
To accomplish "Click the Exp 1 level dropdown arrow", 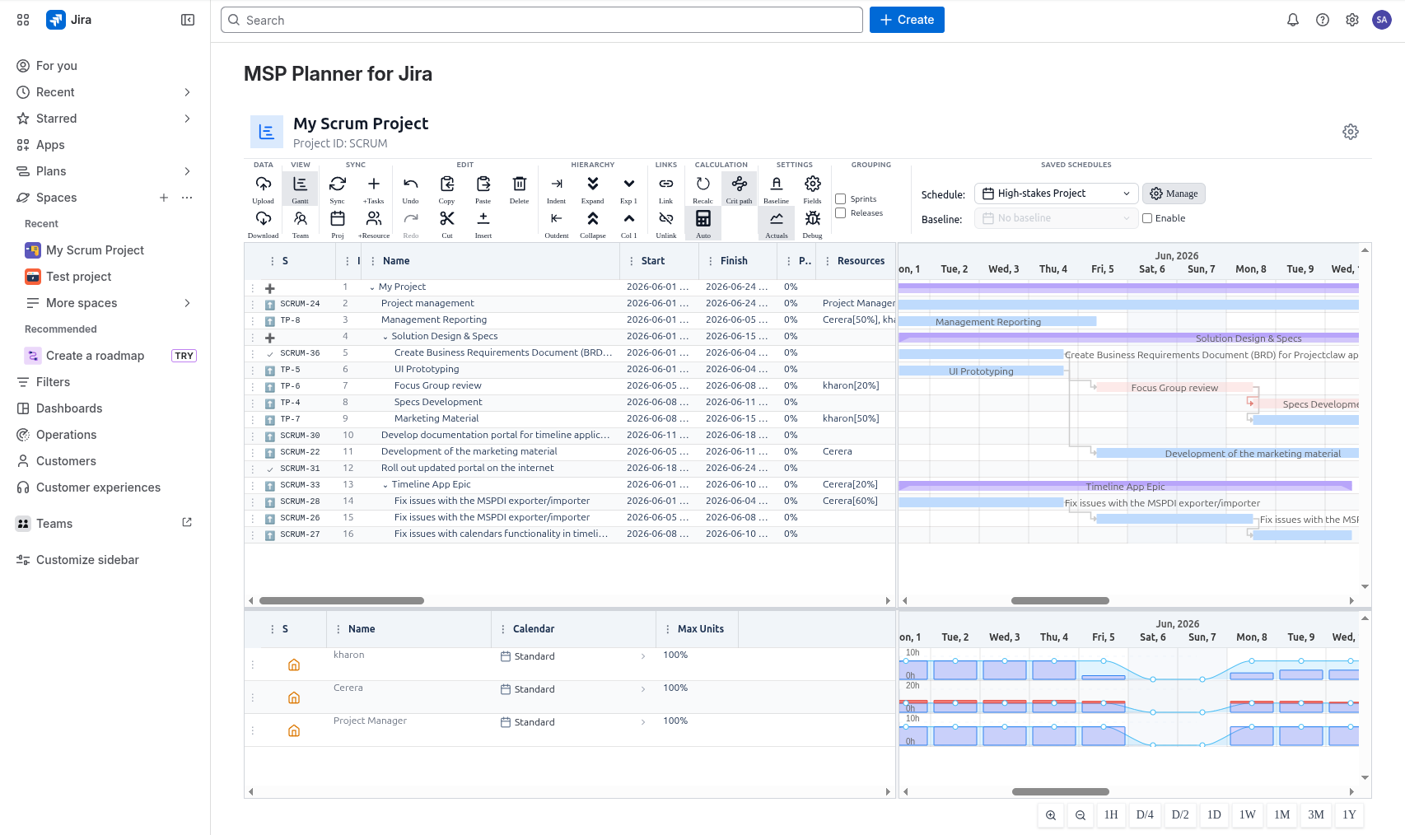I will pos(629,189).
